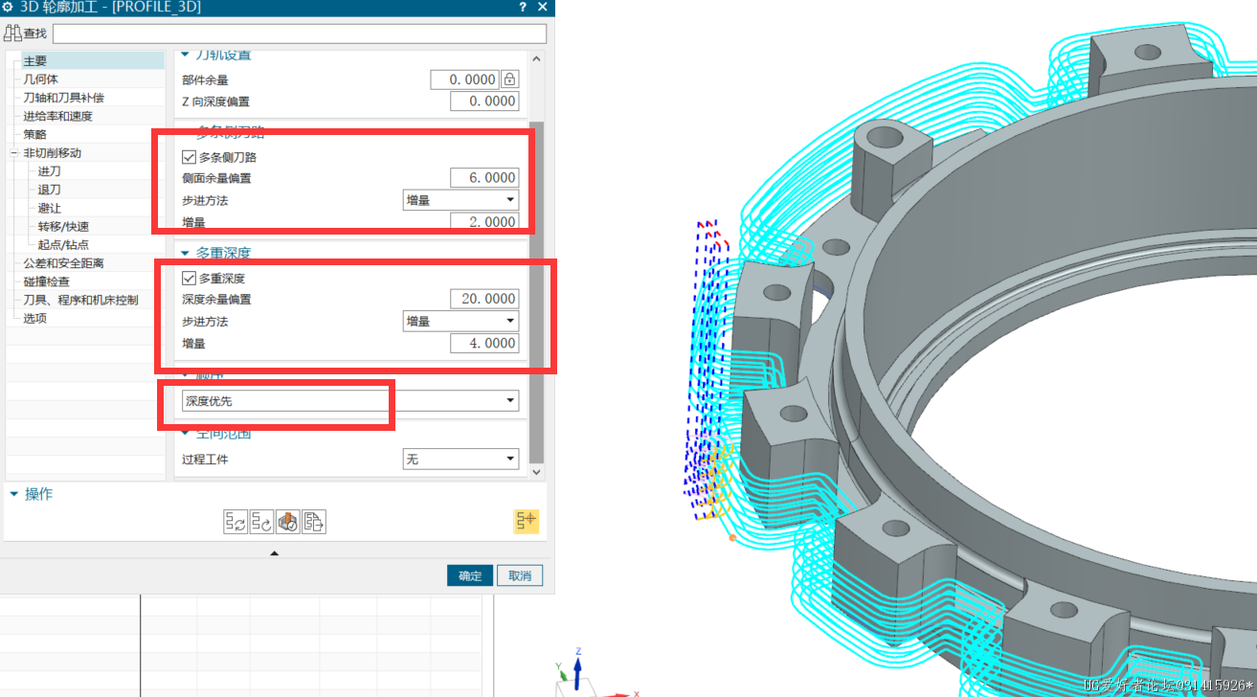Uncheck the 多条侧刀路 checkbox
This screenshot has width=1257, height=697.
(x=189, y=157)
